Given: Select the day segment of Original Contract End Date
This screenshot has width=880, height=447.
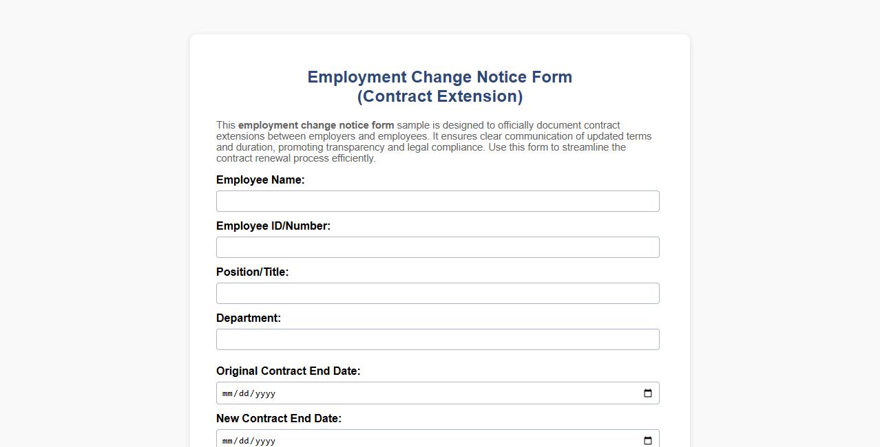Looking at the screenshot, I should [242, 393].
